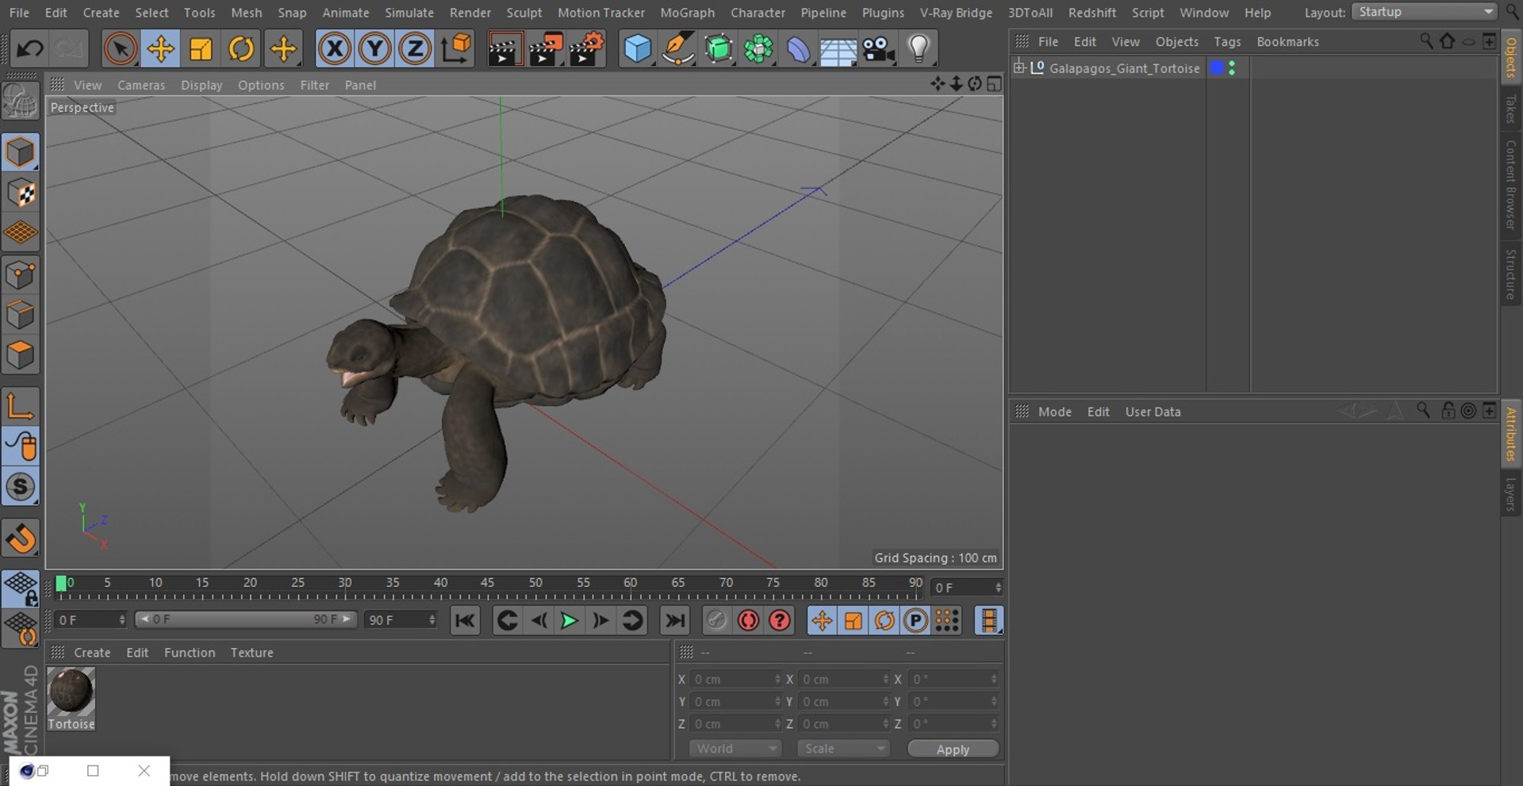Click the Floor and environment icon
This screenshot has height=786, width=1523.
tap(838, 49)
